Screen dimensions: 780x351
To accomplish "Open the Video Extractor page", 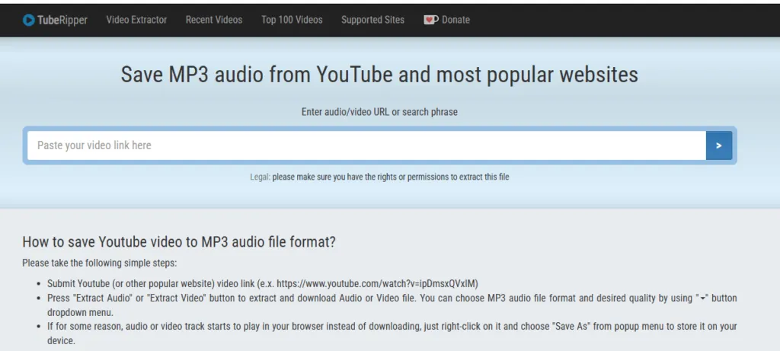I will [x=137, y=20].
